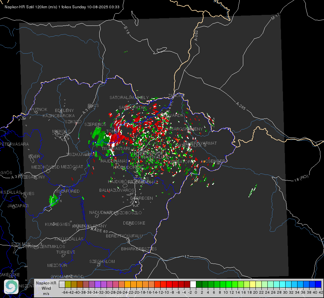Click the DEBRECEN city label
The height and width of the screenshot is (298, 324).
point(142,198)
